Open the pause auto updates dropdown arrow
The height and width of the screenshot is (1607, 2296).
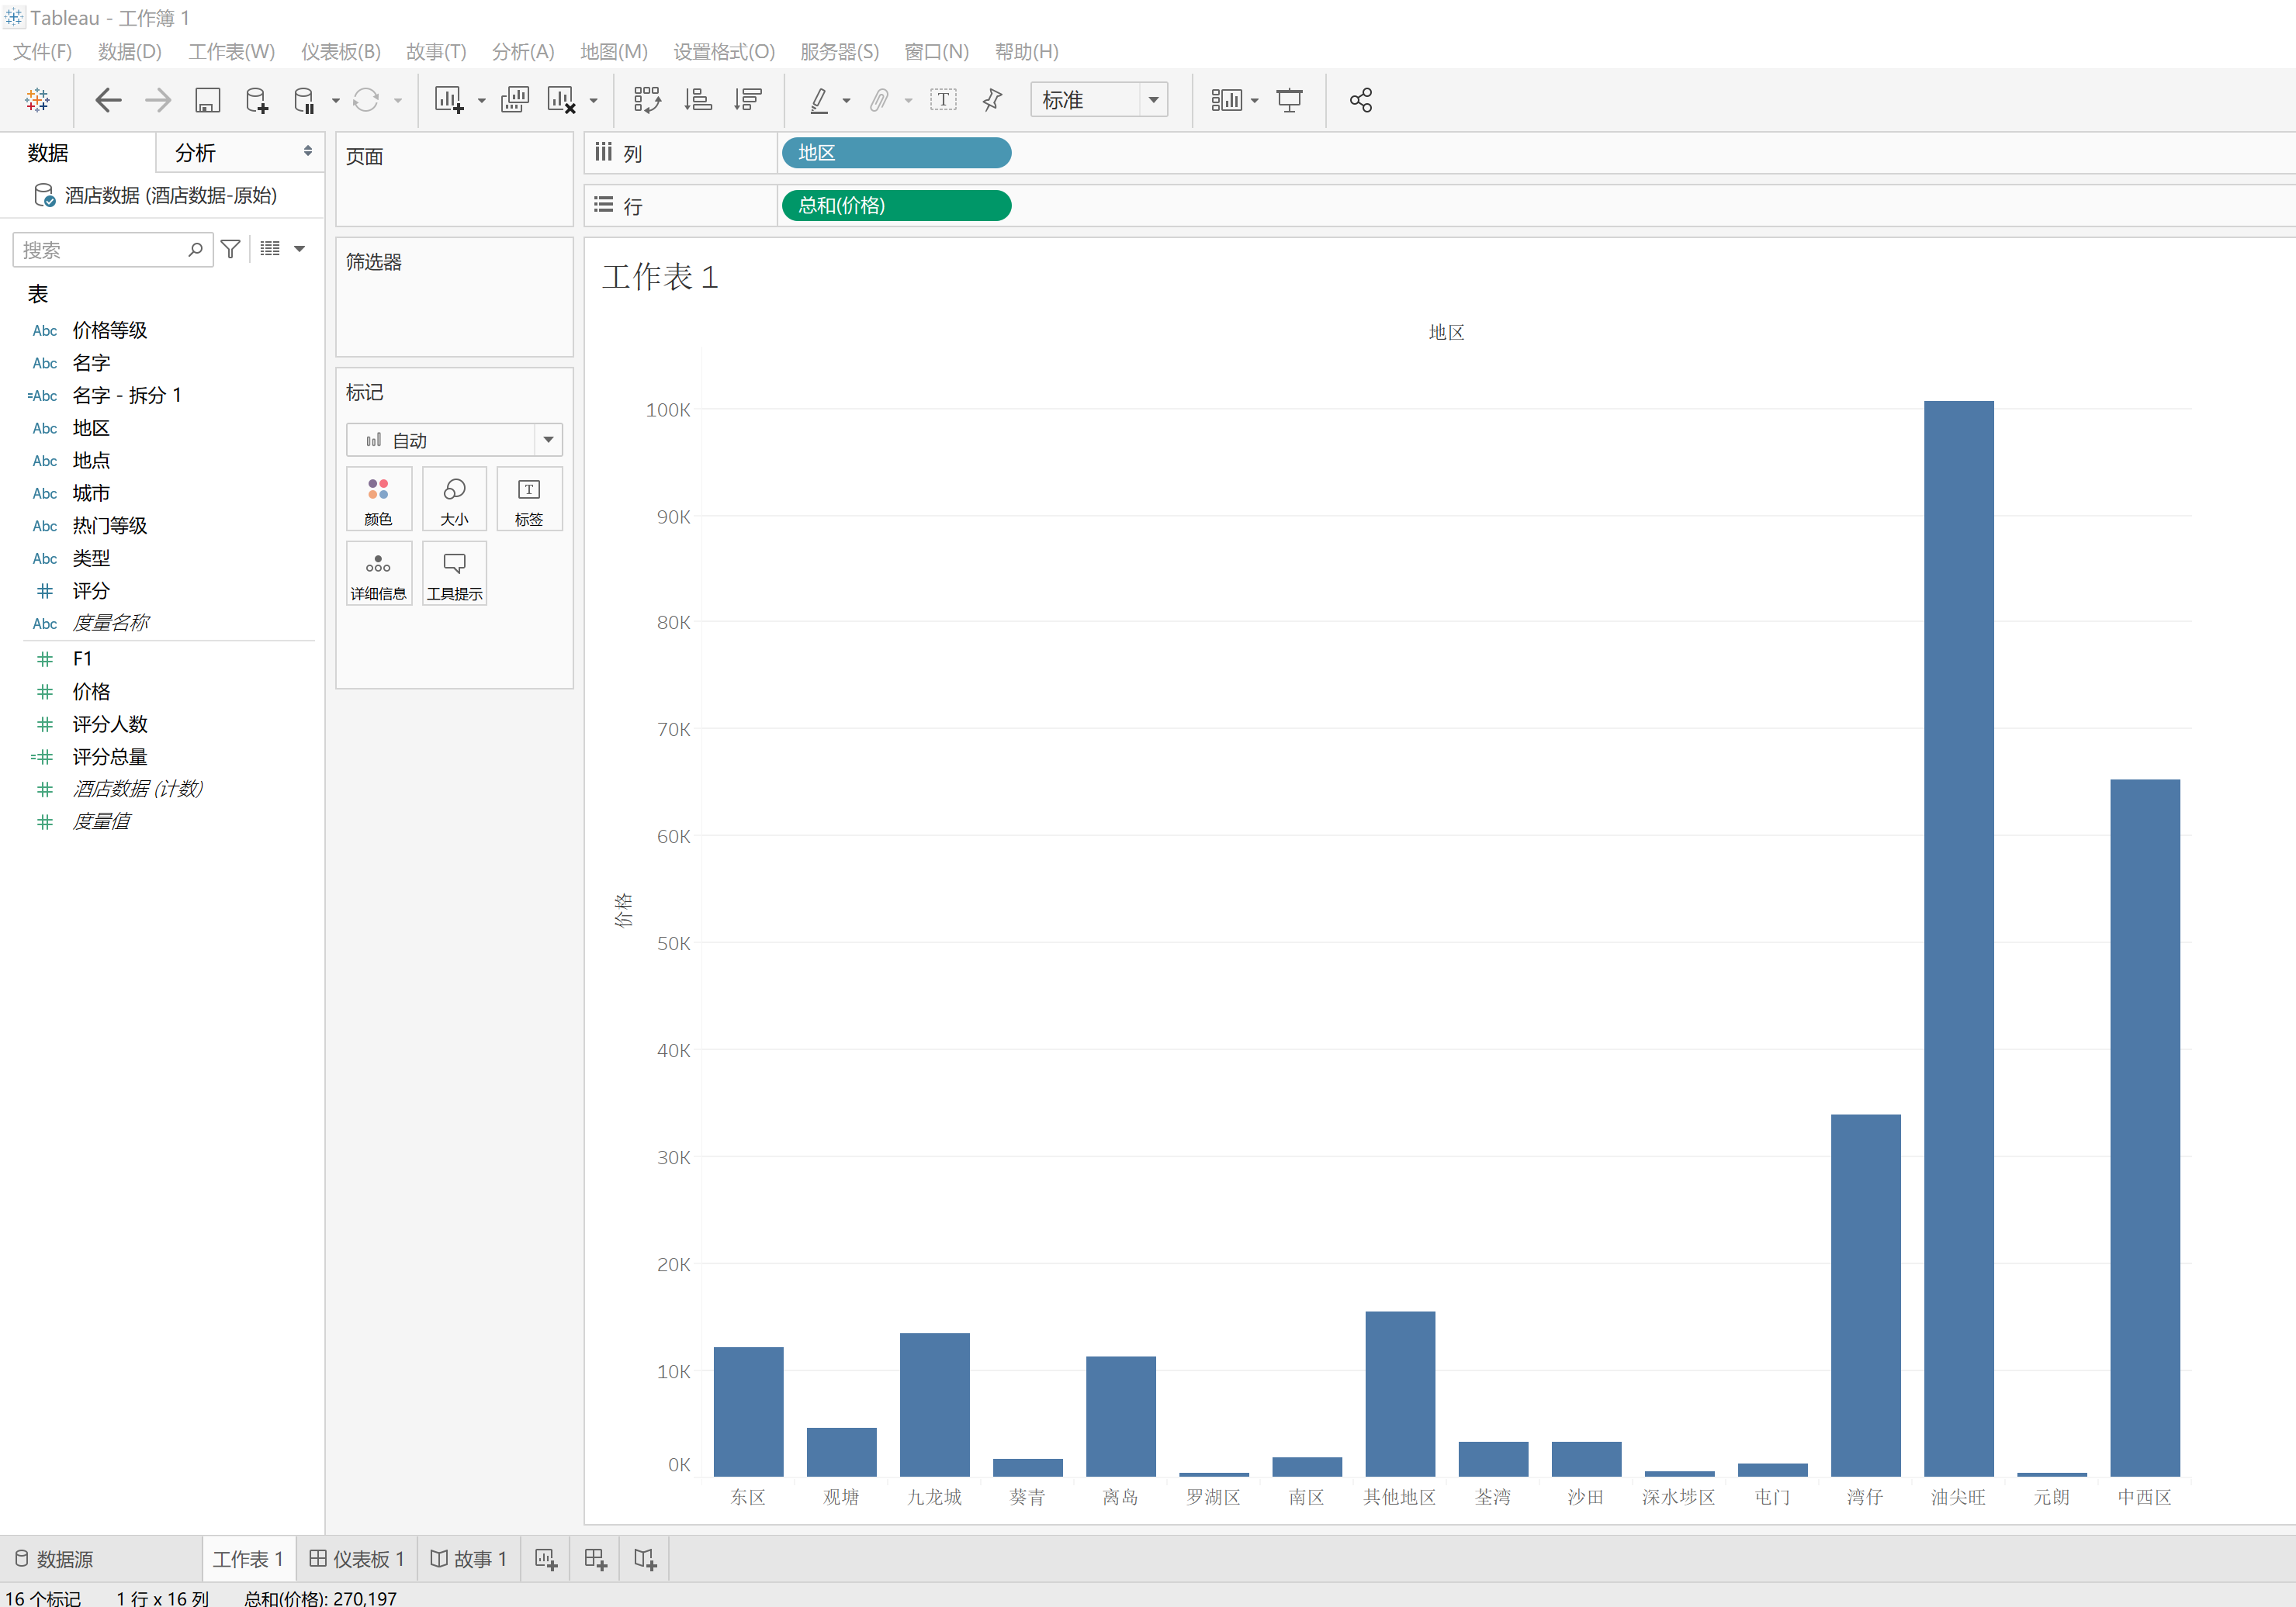point(335,101)
